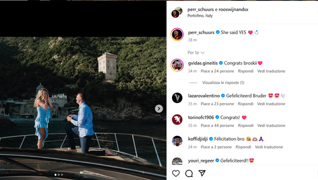318x180 pixels.
Task: Open koffidjidji's avatar
Action: [x=177, y=141]
